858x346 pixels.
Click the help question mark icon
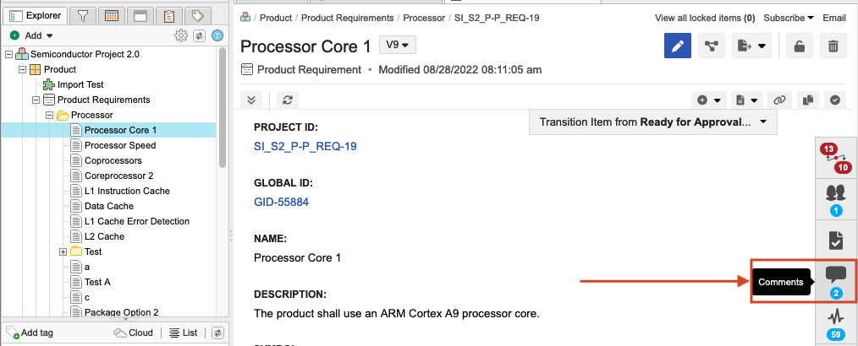coord(217,35)
